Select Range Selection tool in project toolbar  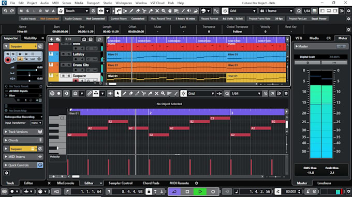(x=125, y=11)
